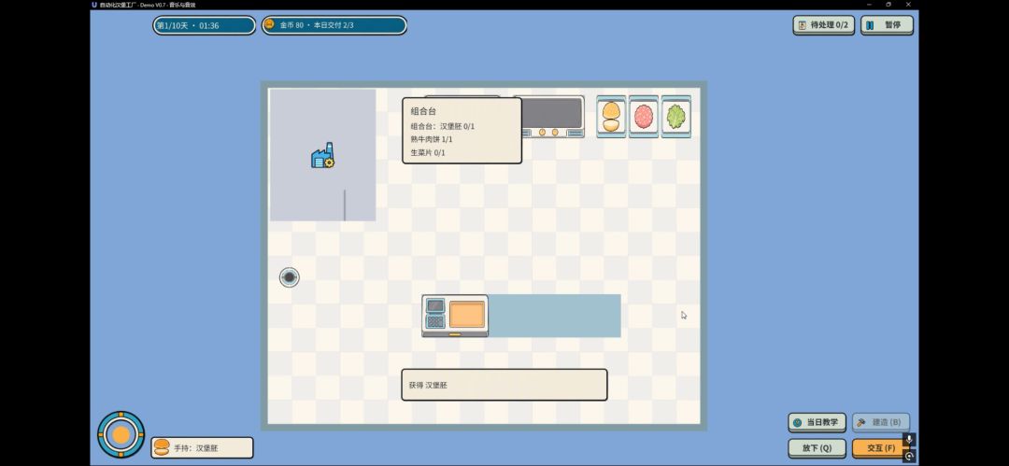Tap the orange virtual joystick
The height and width of the screenshot is (466, 1009).
pyautogui.click(x=121, y=434)
